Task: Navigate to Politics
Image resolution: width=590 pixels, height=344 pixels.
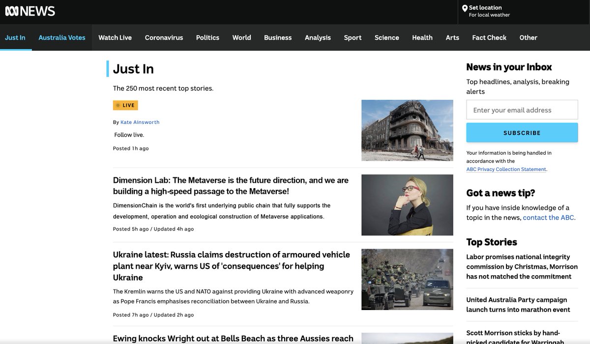Action: click(207, 37)
